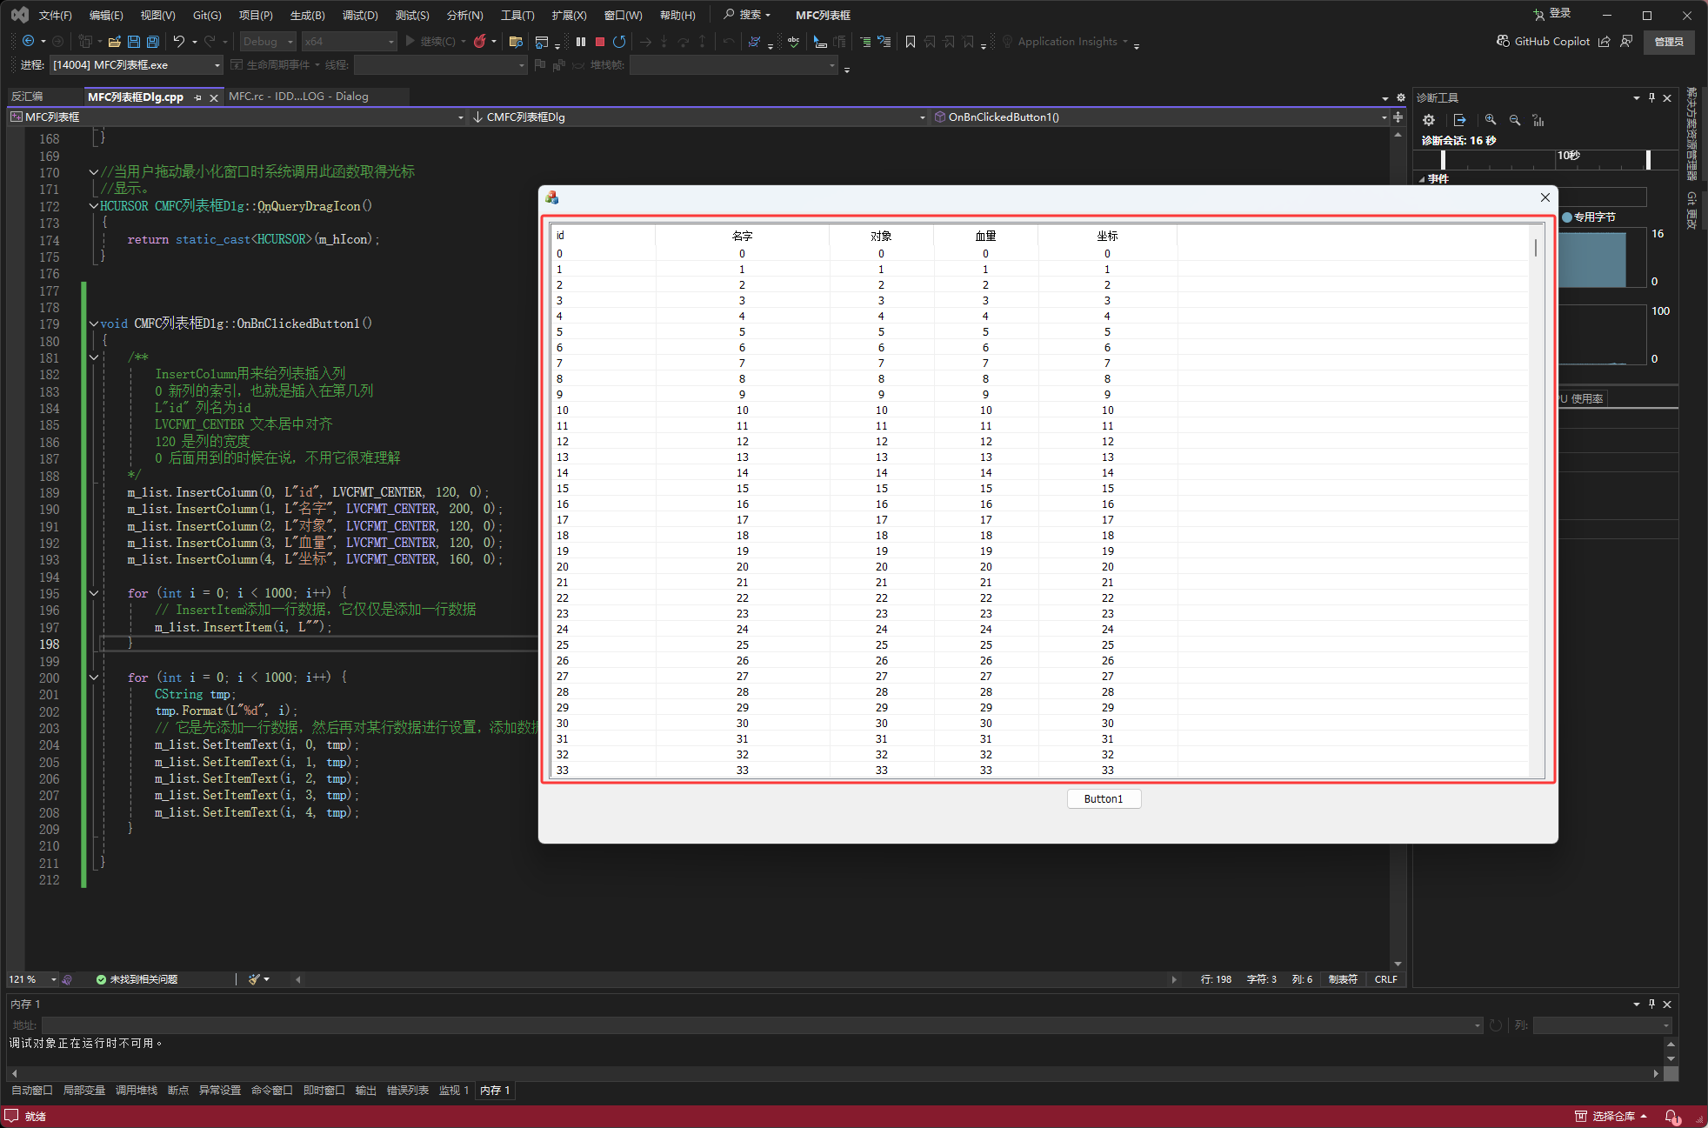Toggle pin on the Diagnostic Tools panel
The height and width of the screenshot is (1128, 1708).
[x=1651, y=97]
